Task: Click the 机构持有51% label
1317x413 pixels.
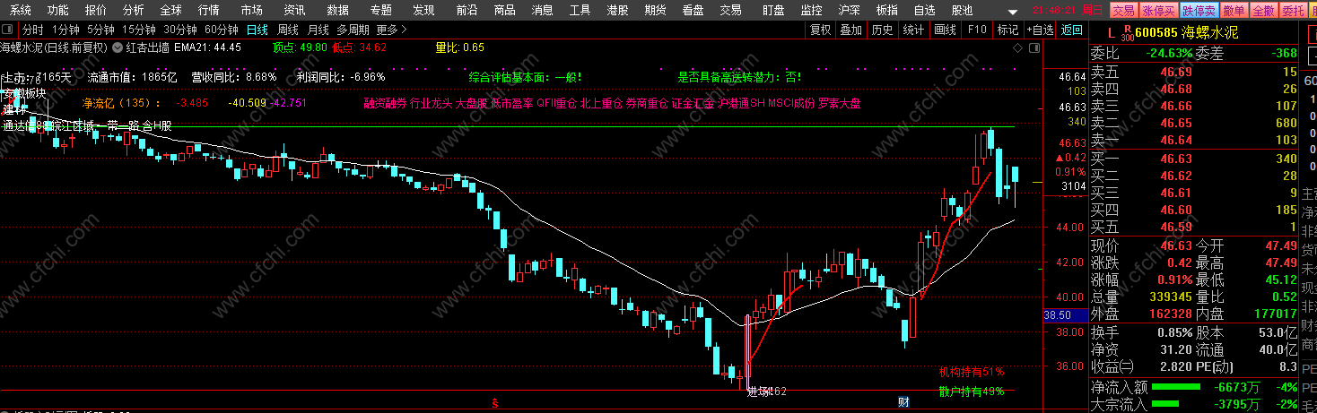Action: (972, 371)
